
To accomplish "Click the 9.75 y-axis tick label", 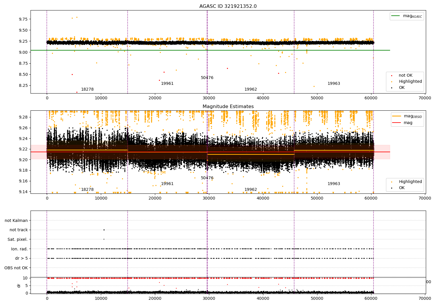I will tap(23, 19).
